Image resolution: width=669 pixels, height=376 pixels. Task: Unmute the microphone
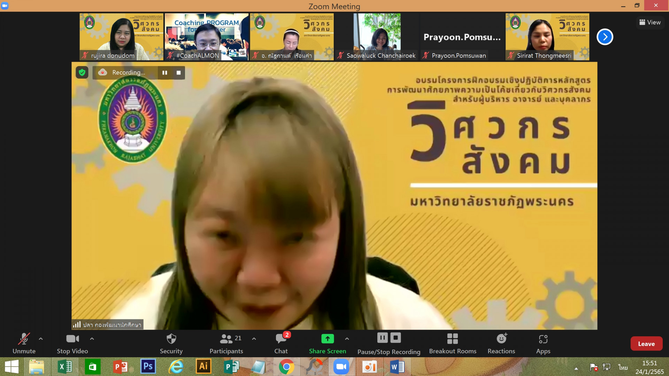pos(24,344)
